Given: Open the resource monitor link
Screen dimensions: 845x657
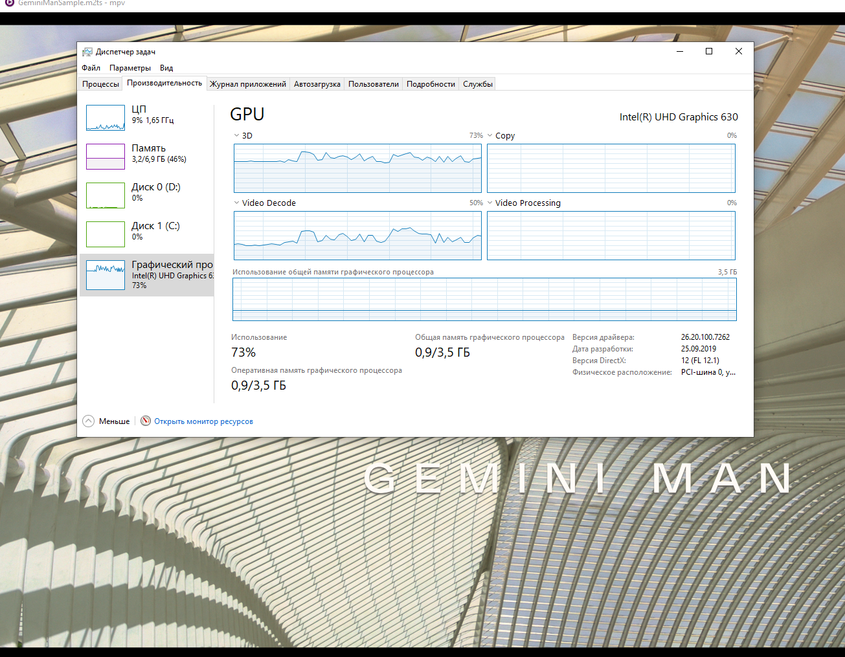Looking at the screenshot, I should pos(203,421).
